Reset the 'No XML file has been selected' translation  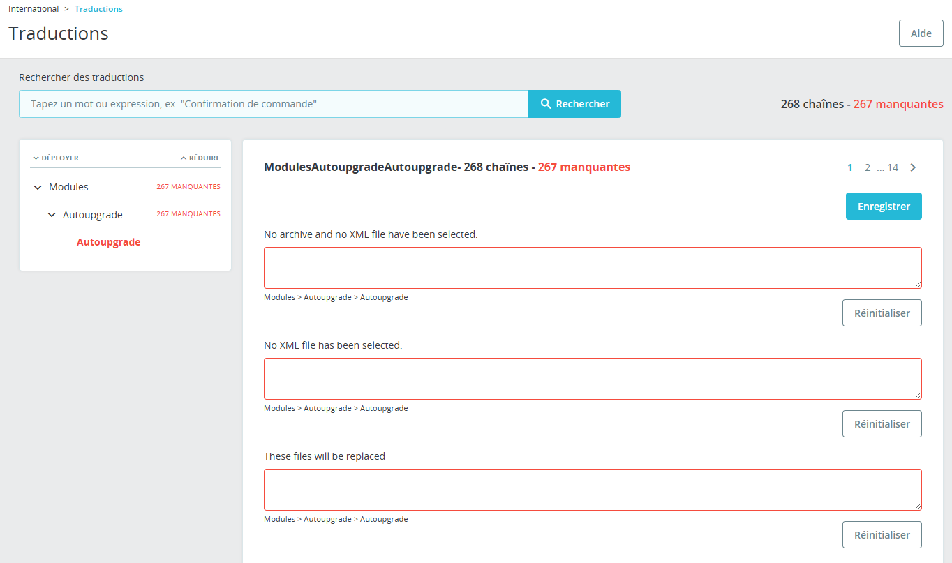point(882,424)
